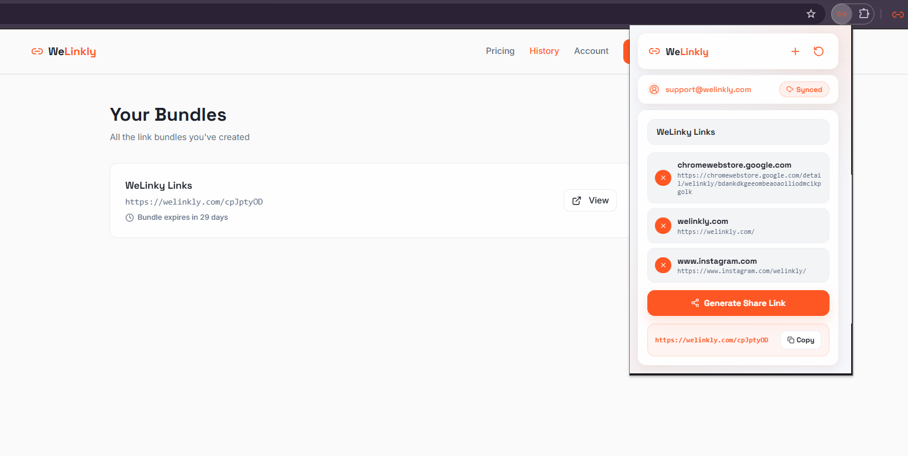
Task: Click the WeLinkly logo in extension popup
Action: (x=678, y=52)
